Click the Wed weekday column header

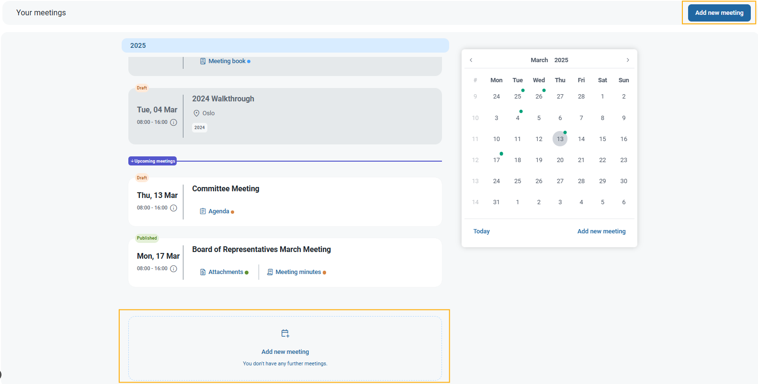(x=539, y=80)
